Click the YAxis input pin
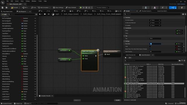 click(83, 59)
